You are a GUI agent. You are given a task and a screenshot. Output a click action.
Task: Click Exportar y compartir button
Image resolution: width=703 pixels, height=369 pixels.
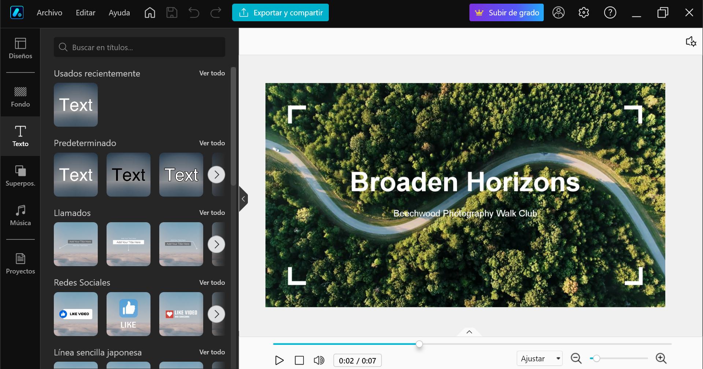[280, 12]
